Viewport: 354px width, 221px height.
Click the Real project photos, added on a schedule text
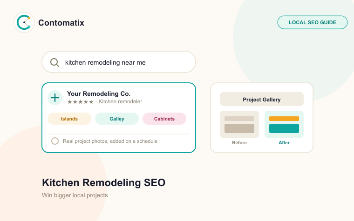click(x=110, y=141)
